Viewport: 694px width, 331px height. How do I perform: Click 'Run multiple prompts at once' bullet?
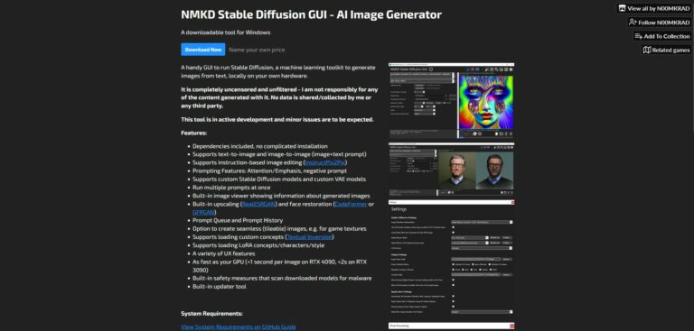(231, 188)
